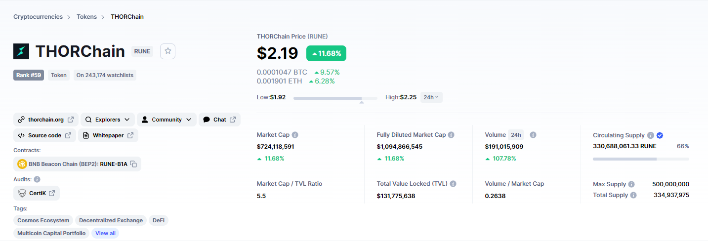
Task: Click the $2.19 price value
Action: tap(278, 53)
